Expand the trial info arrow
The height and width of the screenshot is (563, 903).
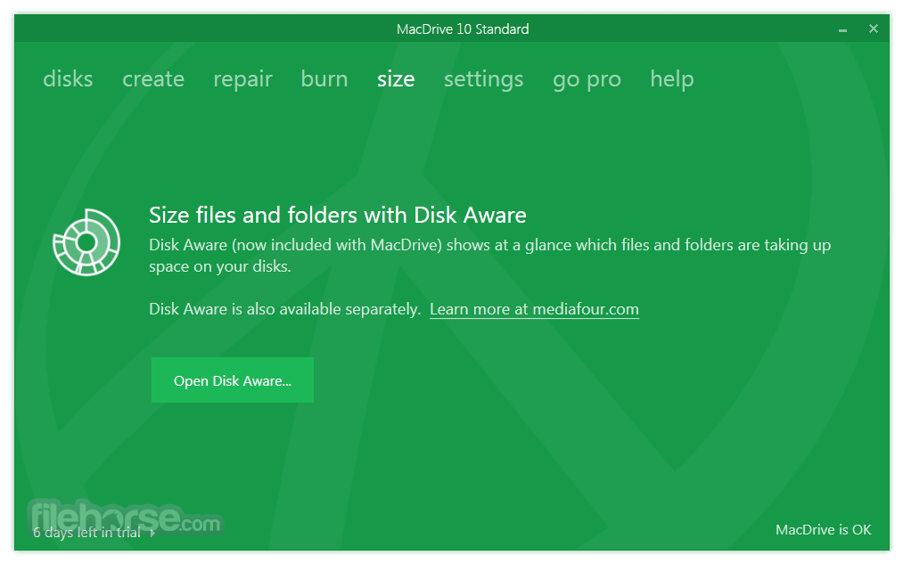tap(152, 533)
